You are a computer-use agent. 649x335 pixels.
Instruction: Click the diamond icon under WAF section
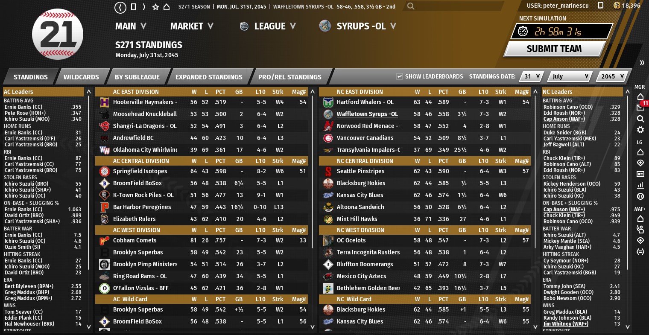pos(640,241)
